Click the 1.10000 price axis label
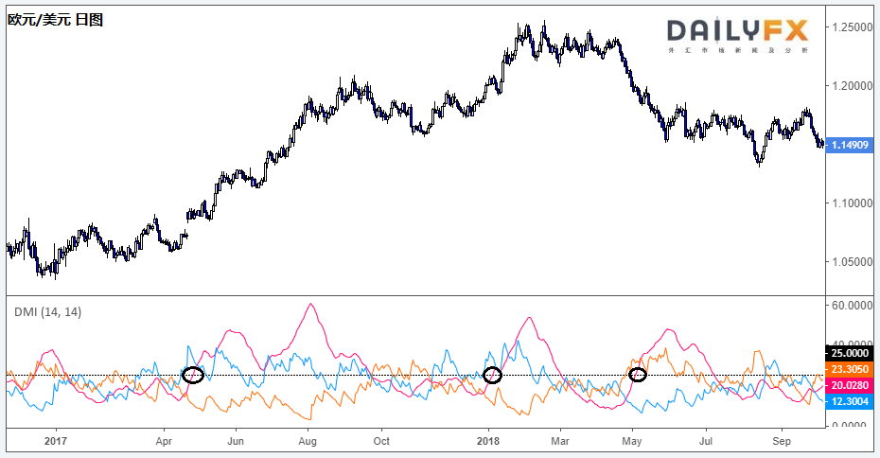880x458 pixels. point(850,203)
